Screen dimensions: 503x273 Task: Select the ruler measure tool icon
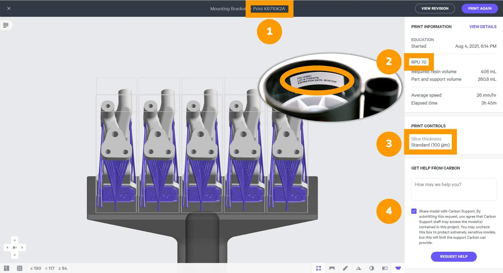pyautogui.click(x=345, y=268)
